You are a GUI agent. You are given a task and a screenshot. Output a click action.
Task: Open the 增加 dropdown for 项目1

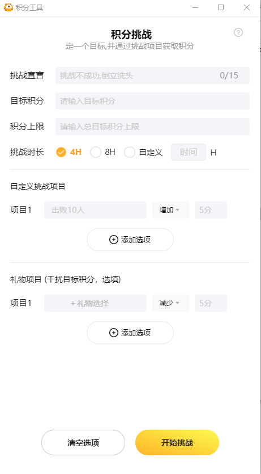point(170,210)
